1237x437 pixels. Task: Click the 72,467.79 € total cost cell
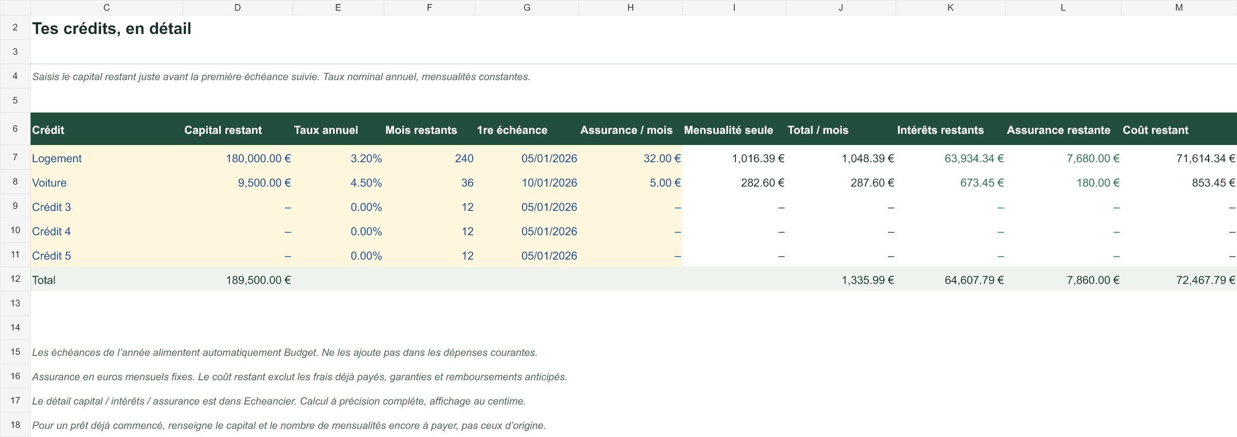1179,280
